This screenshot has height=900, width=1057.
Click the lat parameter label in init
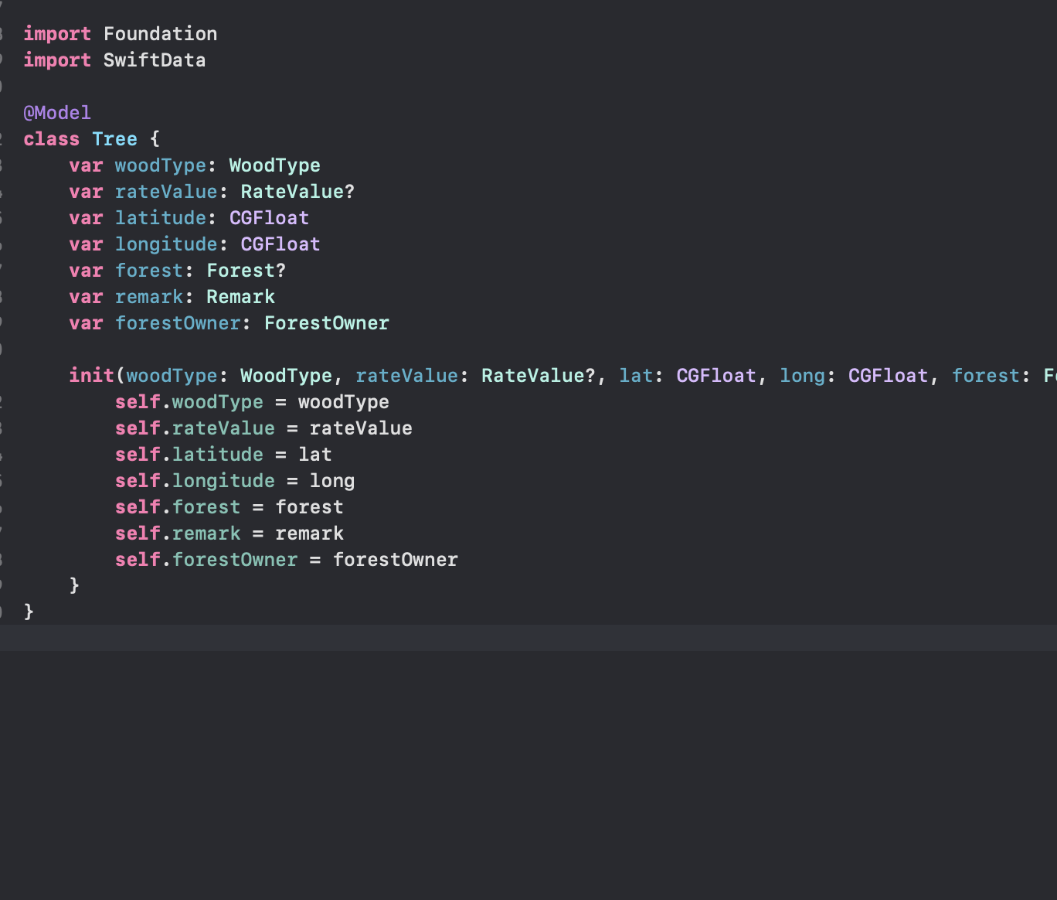pyautogui.click(x=636, y=376)
